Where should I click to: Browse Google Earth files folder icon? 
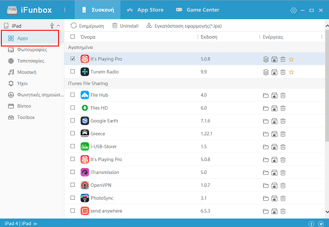click(266, 121)
